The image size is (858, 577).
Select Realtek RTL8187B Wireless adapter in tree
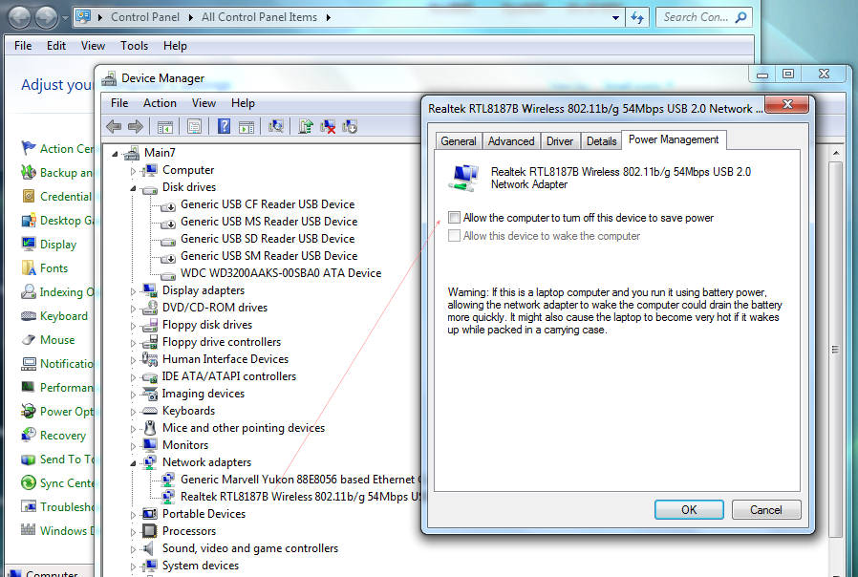point(300,497)
